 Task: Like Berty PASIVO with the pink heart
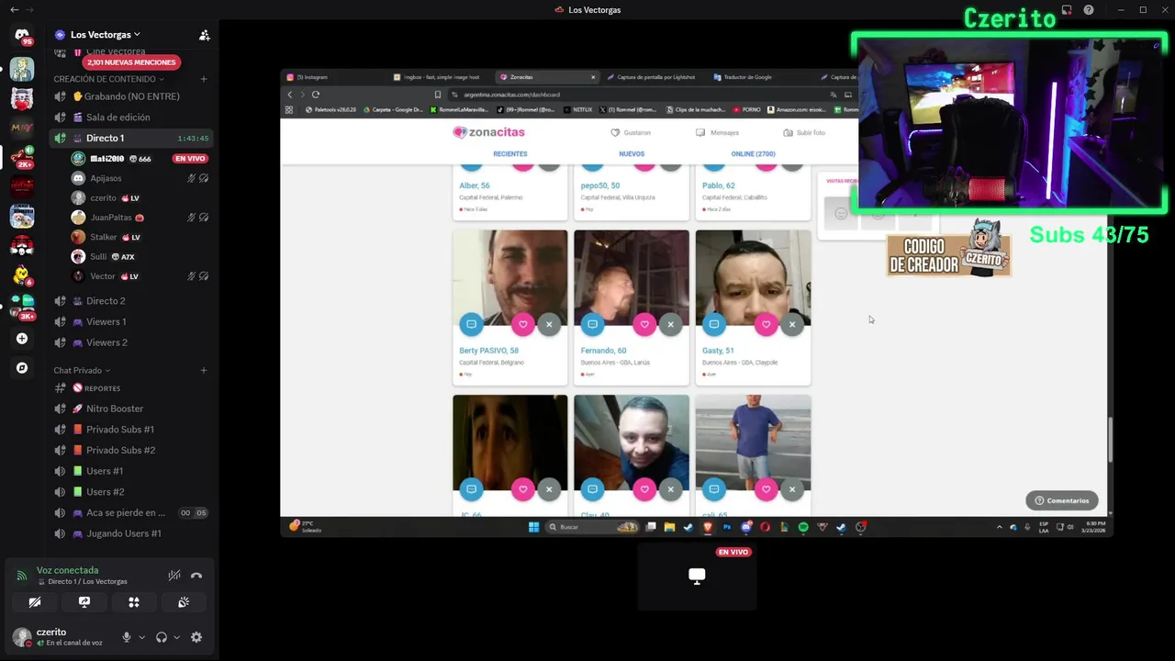(x=523, y=324)
